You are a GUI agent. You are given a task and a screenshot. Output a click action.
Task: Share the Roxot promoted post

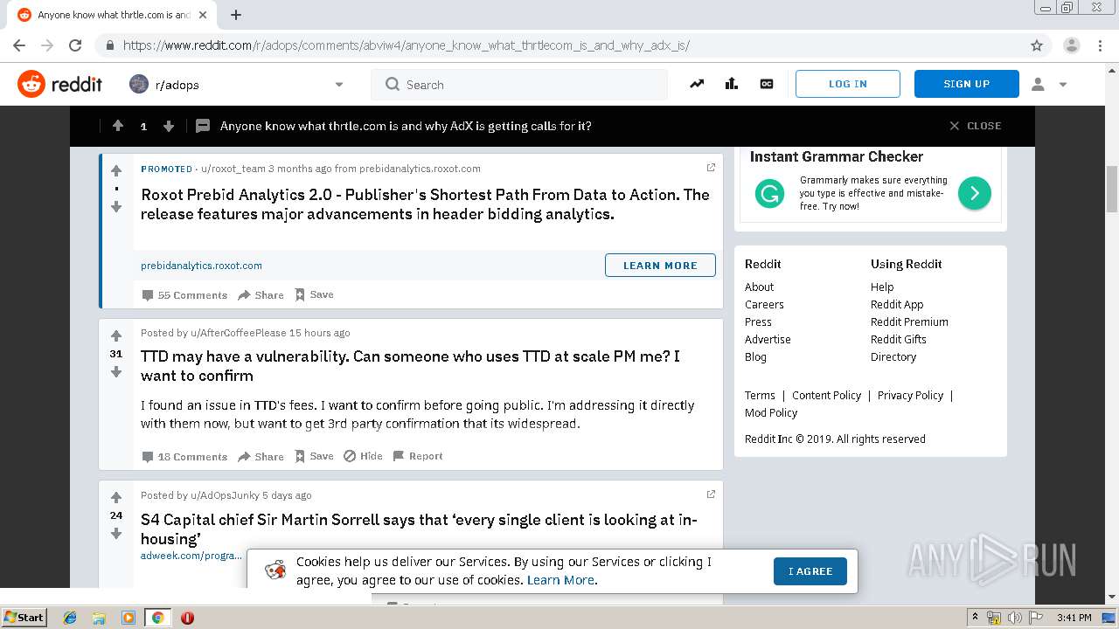pos(261,295)
